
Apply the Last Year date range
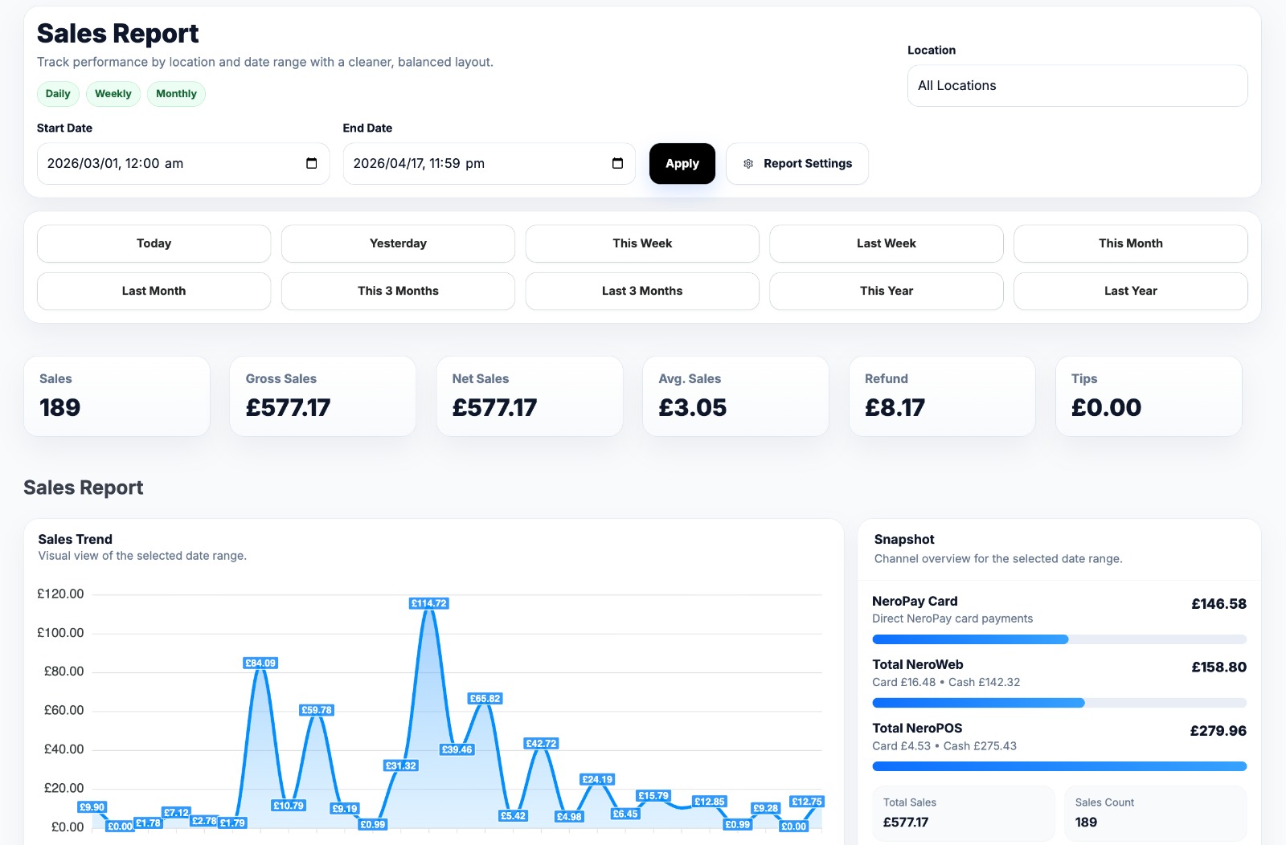(x=1130, y=291)
